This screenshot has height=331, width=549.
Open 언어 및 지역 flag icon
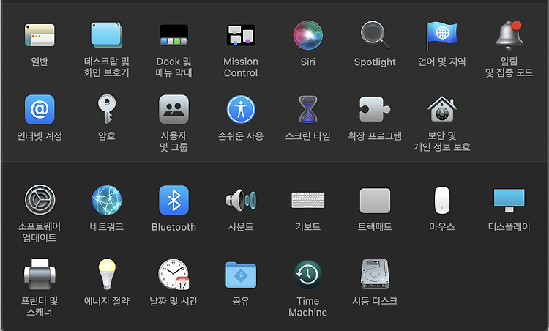(442, 35)
